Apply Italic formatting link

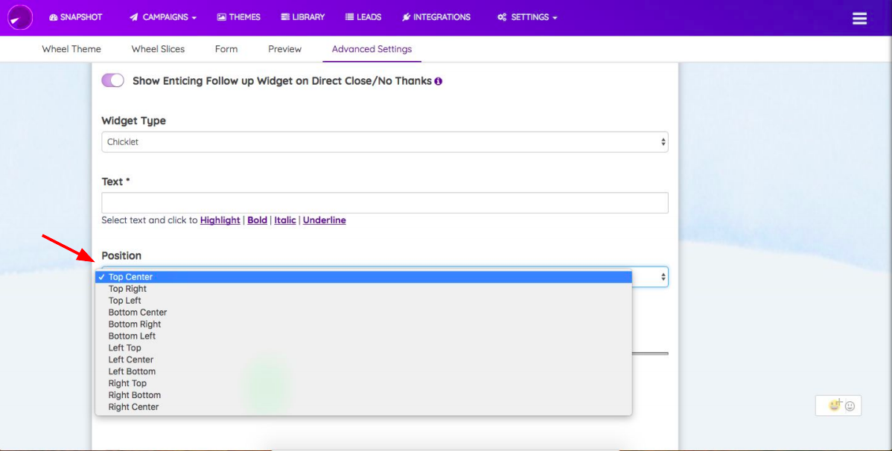(285, 220)
